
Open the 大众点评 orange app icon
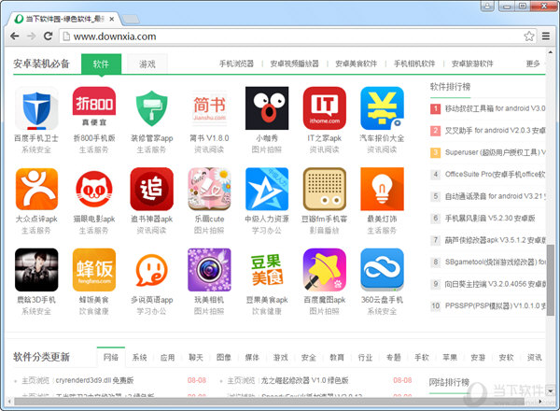click(x=36, y=189)
